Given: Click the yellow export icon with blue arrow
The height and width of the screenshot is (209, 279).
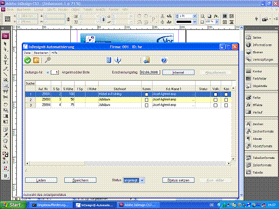Looking at the screenshot, I should pos(147,60).
